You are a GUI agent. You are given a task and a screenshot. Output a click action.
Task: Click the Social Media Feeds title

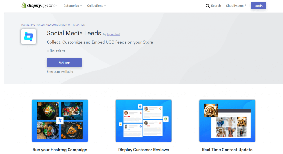[74, 33]
